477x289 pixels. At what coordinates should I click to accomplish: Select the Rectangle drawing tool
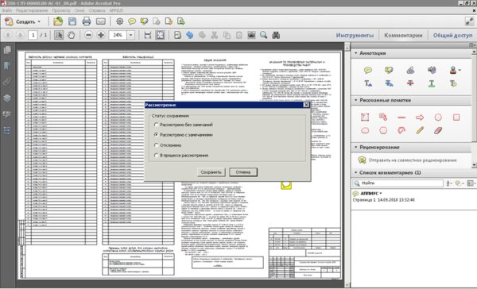coord(456,118)
